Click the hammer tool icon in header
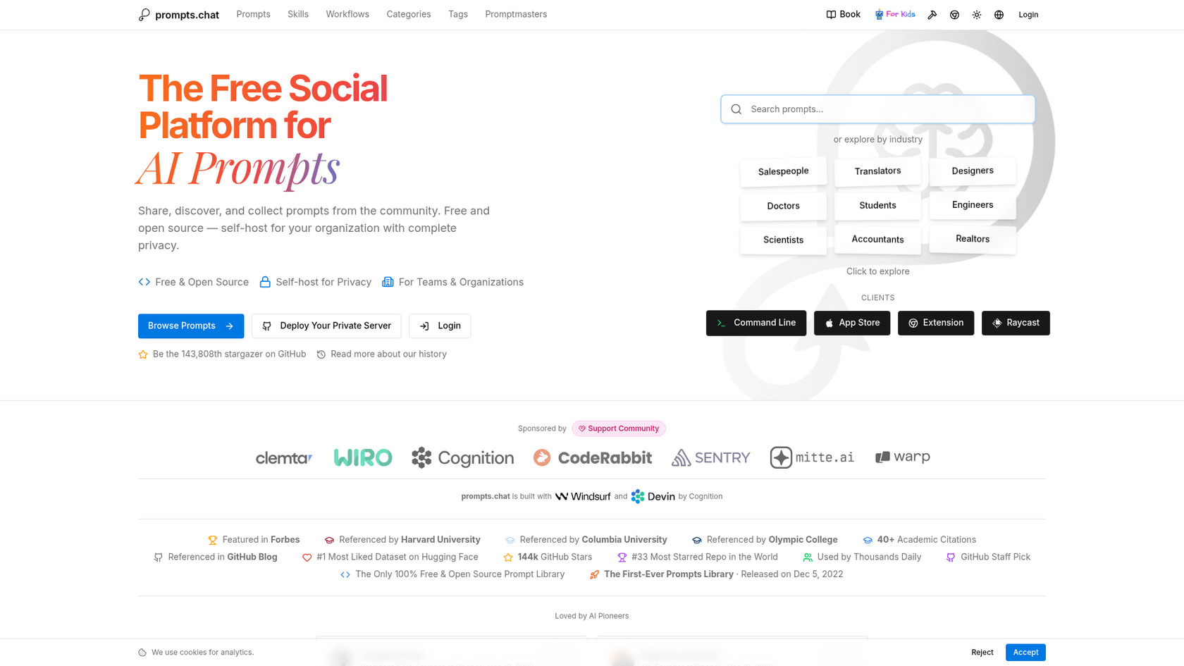Image resolution: width=1184 pixels, height=666 pixels. [932, 14]
